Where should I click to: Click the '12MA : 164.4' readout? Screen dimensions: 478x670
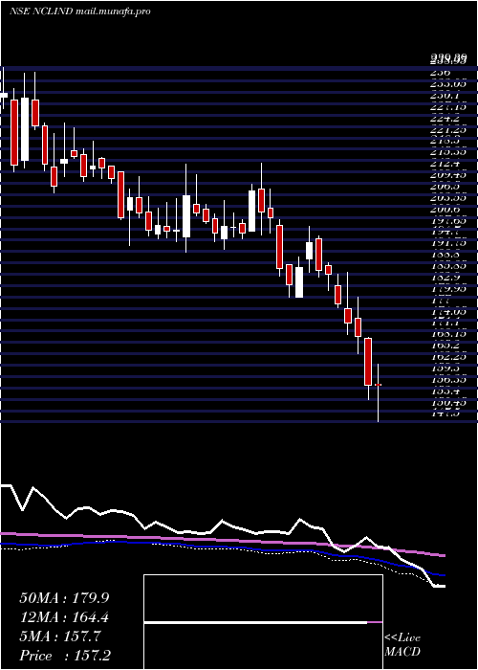click(64, 617)
